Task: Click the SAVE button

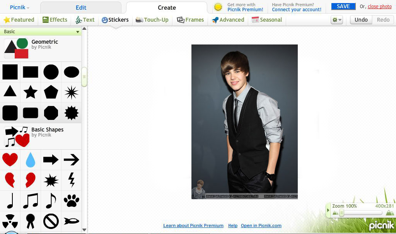Action: pyautogui.click(x=343, y=6)
